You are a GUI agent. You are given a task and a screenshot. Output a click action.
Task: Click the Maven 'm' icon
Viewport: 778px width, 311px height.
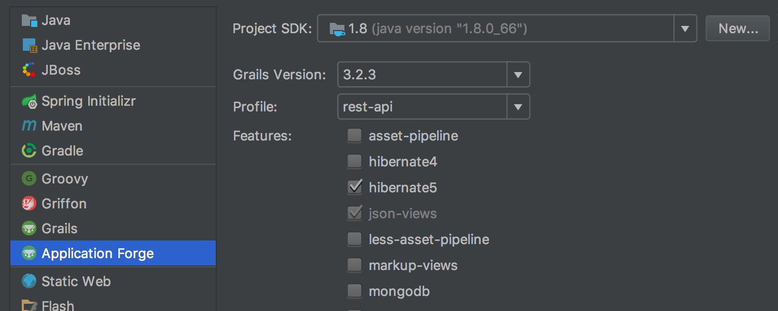[x=29, y=126]
